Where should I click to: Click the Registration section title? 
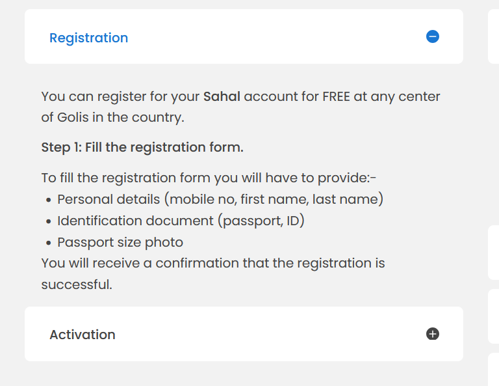click(88, 38)
